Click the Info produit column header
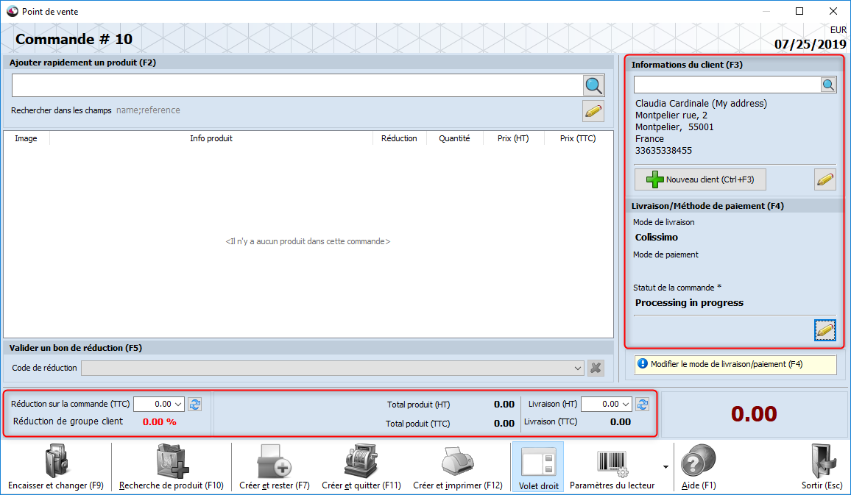 211,138
